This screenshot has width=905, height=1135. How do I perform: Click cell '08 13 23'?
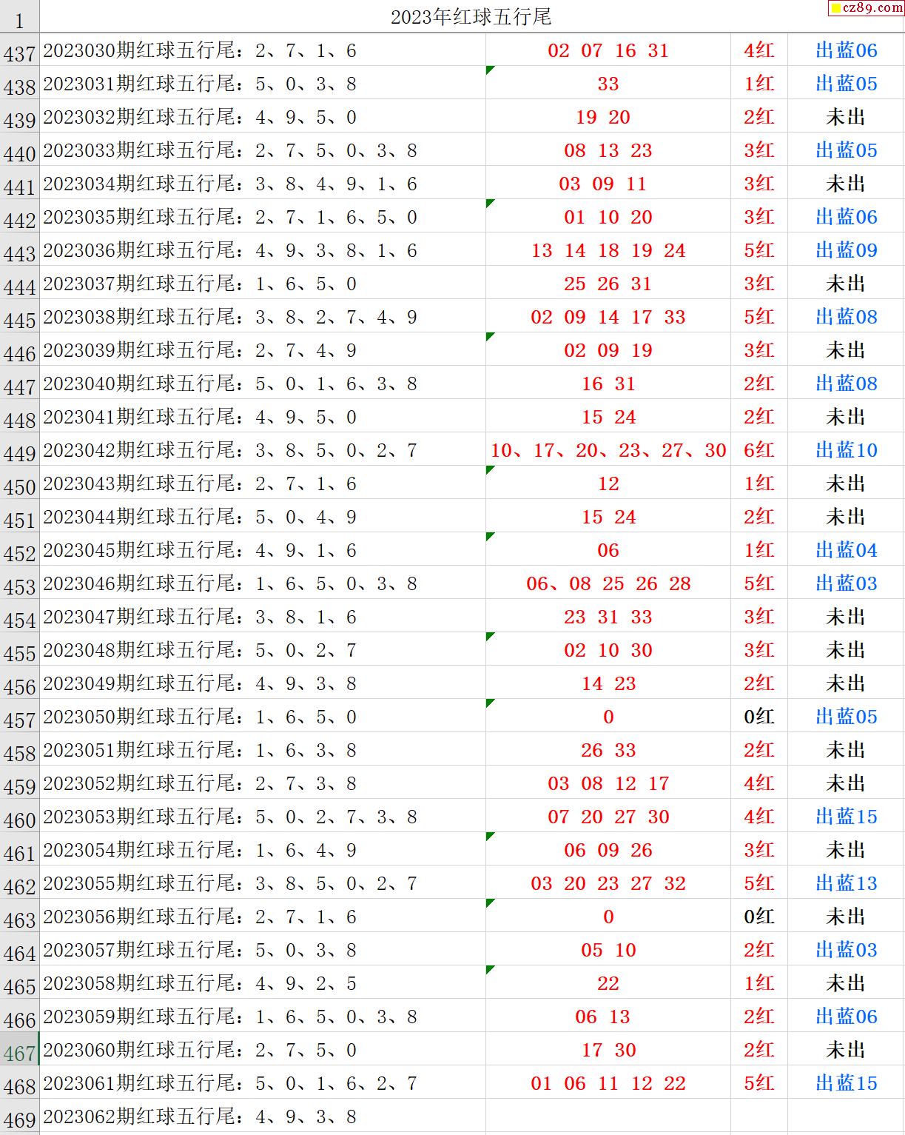point(608,150)
